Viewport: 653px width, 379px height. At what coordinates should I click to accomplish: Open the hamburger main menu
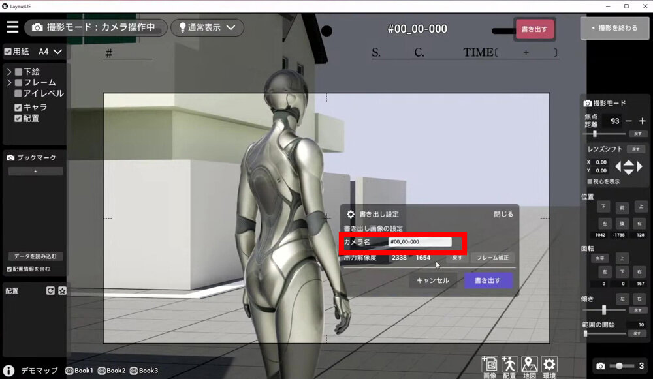pos(12,27)
